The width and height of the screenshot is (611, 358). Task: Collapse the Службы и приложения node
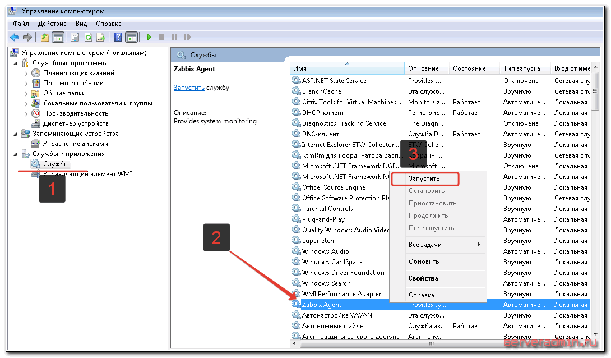[15, 154]
